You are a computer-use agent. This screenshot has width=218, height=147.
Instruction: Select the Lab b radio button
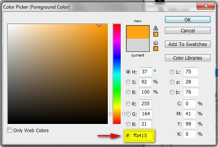tap(172, 92)
